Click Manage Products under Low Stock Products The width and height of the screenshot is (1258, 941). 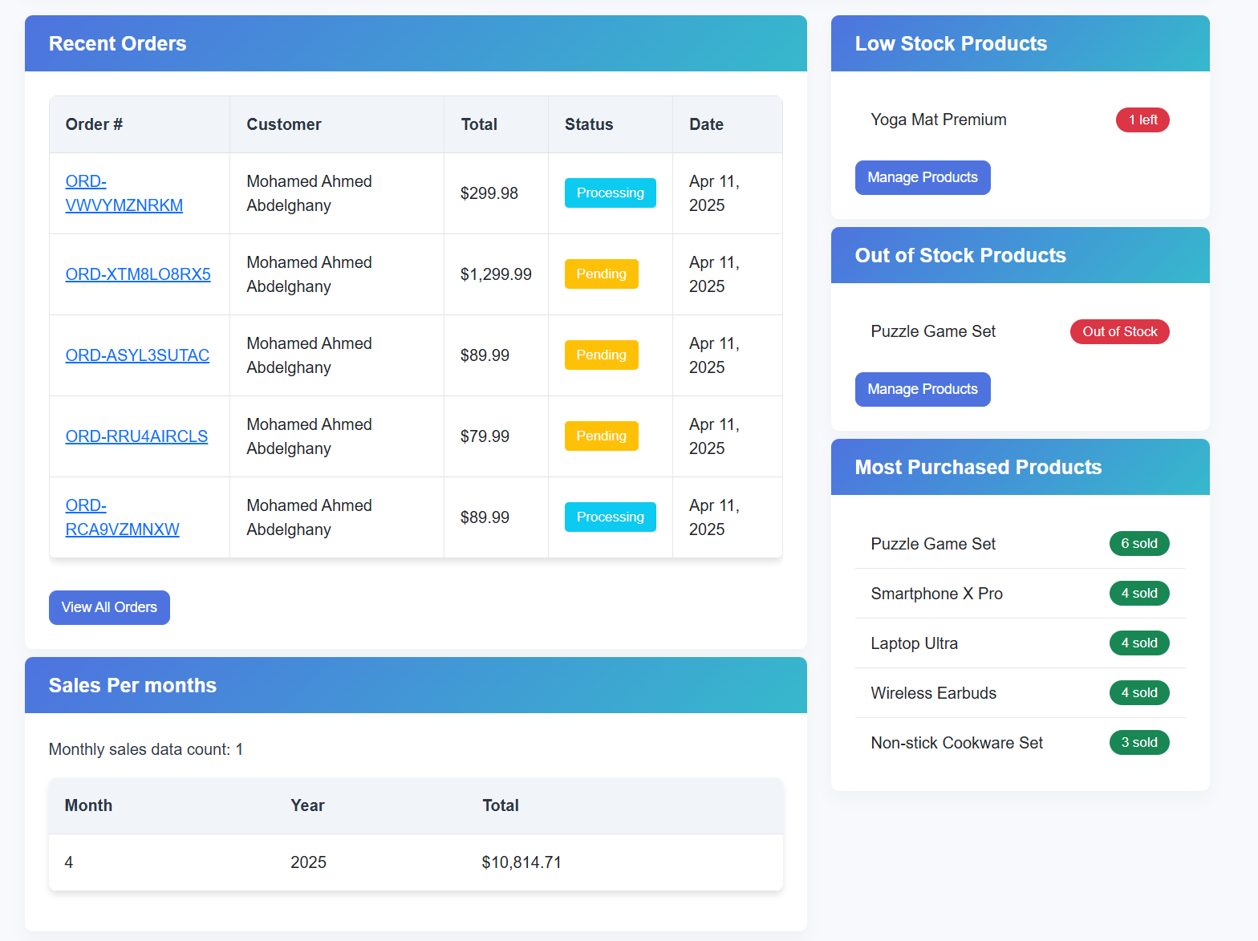pyautogui.click(x=923, y=177)
